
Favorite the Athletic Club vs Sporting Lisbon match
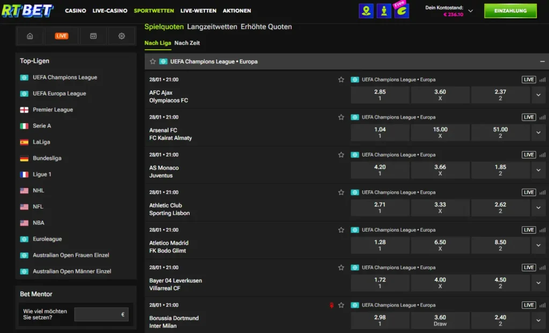[x=341, y=192]
